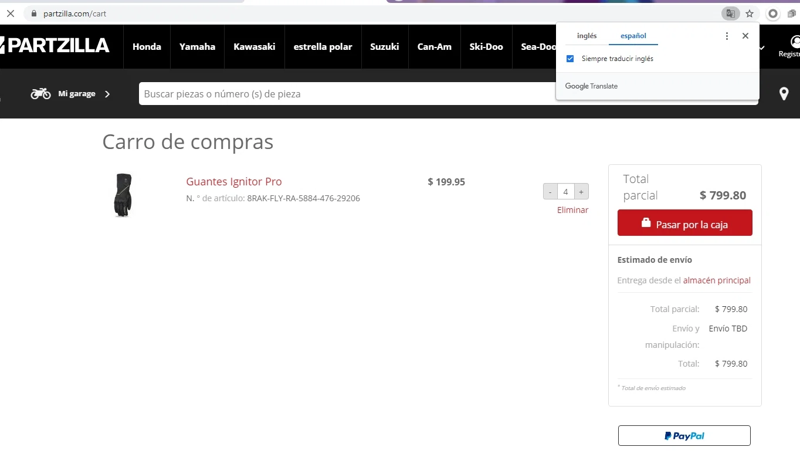Click the padlock icon on checkout button
This screenshot has height=474, width=800.
point(646,223)
